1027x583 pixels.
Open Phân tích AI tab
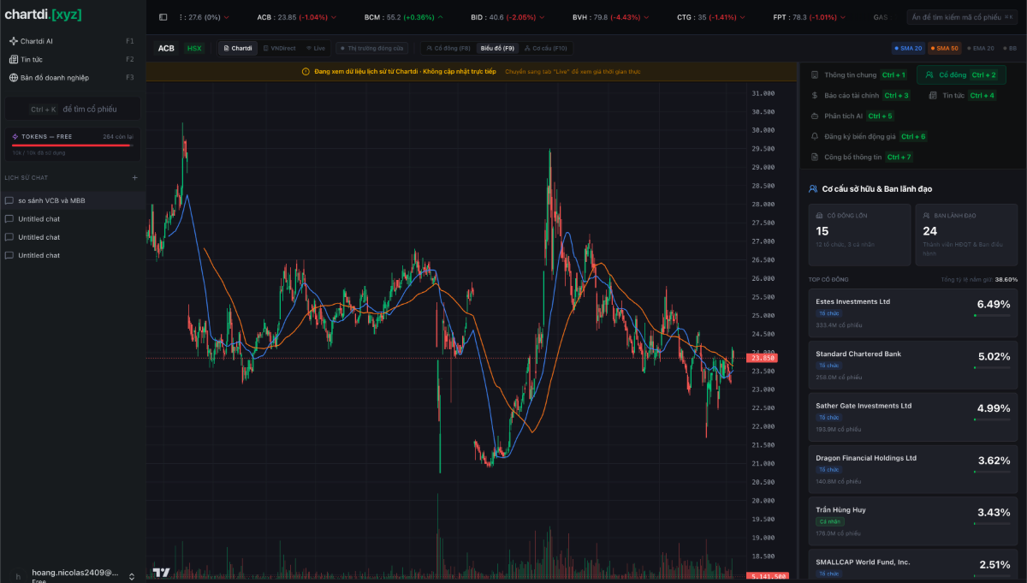852,116
